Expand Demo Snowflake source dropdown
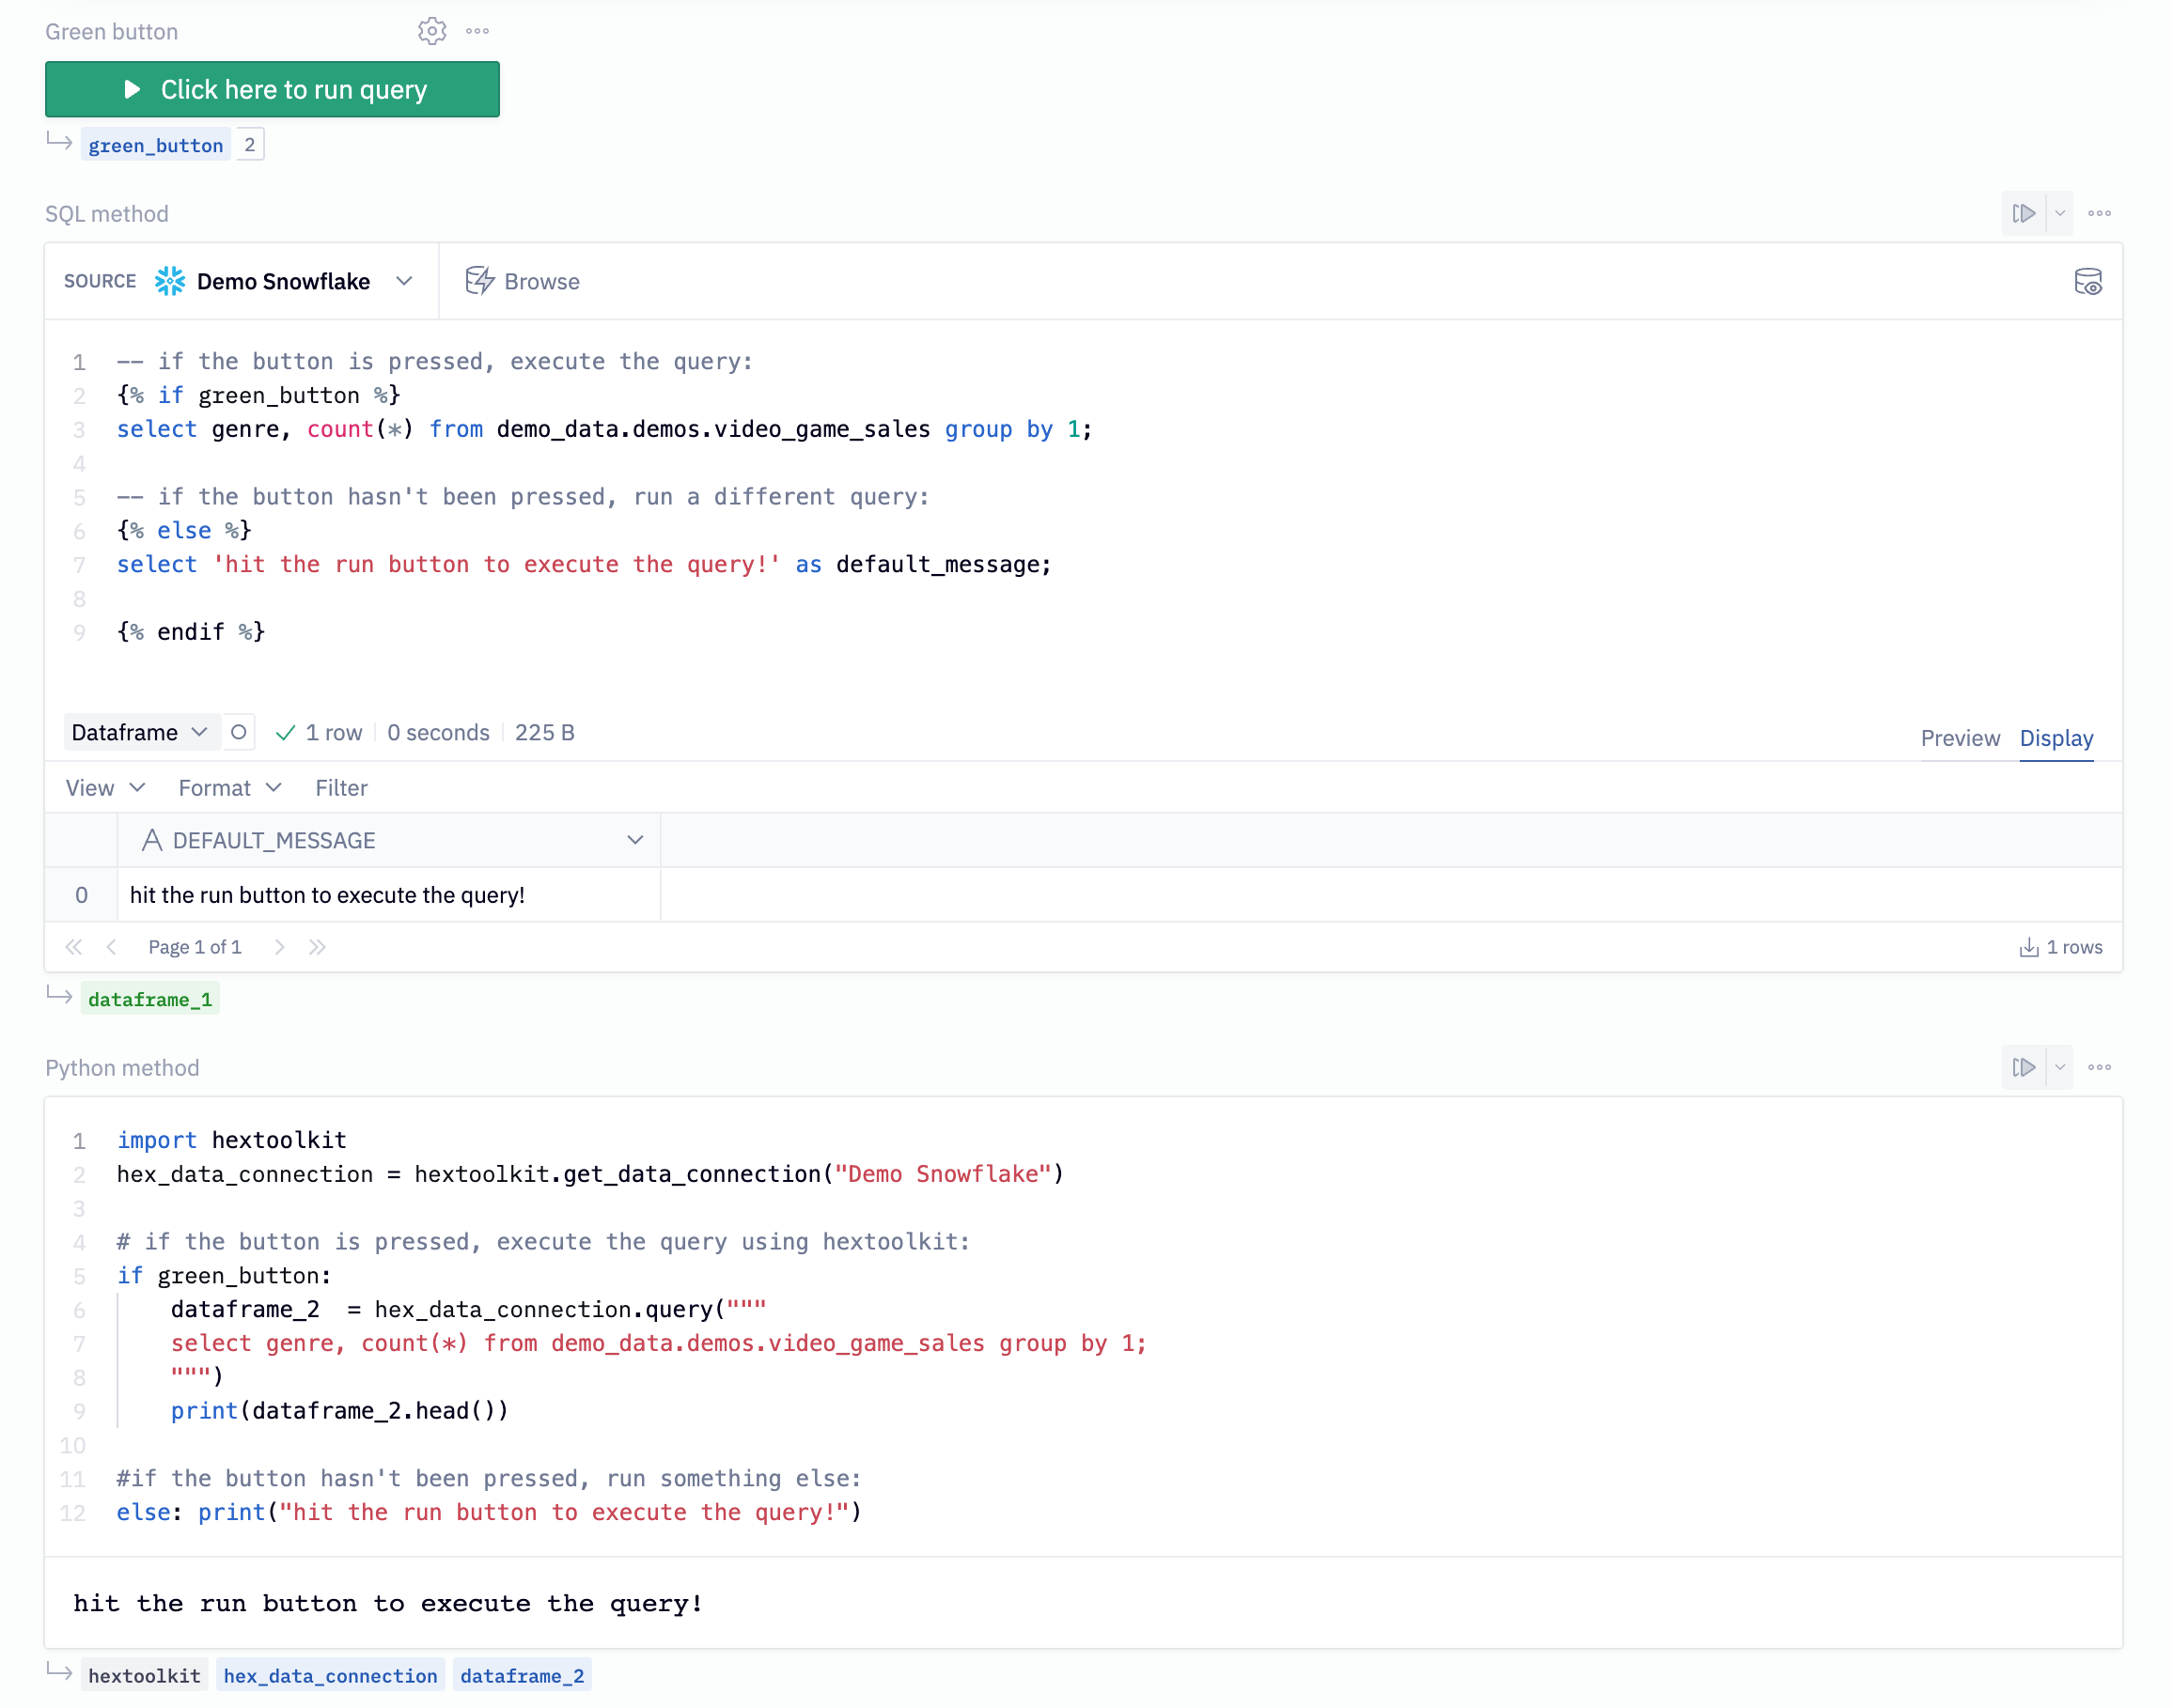 404,282
